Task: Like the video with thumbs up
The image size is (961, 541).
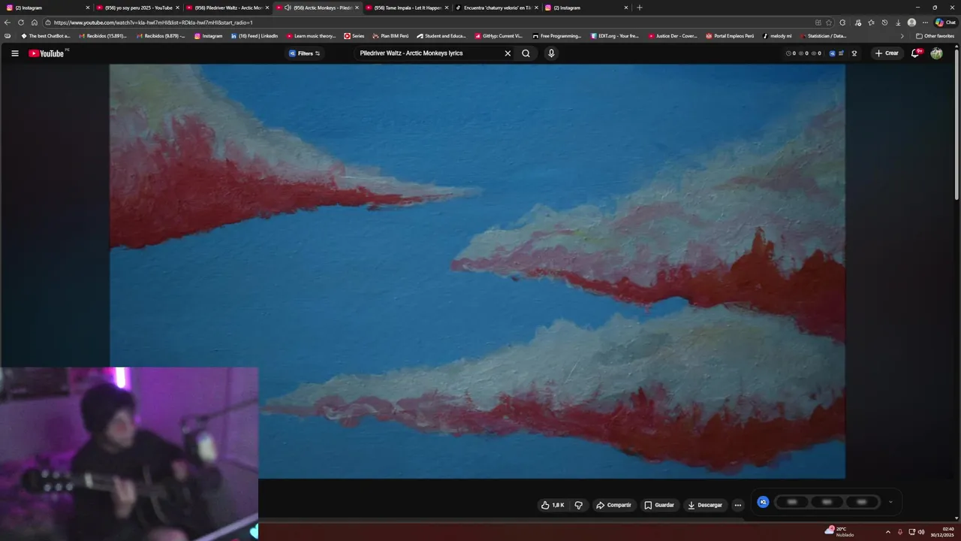Action: tap(553, 505)
